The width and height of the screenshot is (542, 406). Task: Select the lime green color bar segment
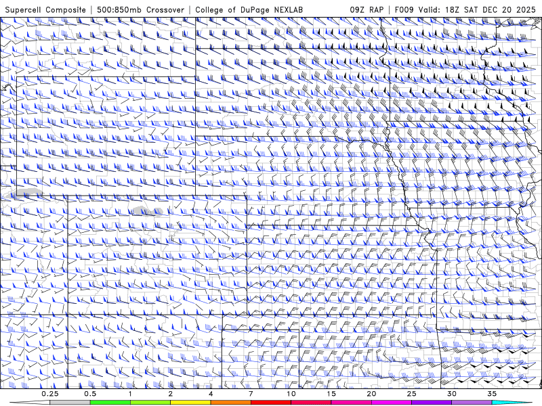click(150, 403)
